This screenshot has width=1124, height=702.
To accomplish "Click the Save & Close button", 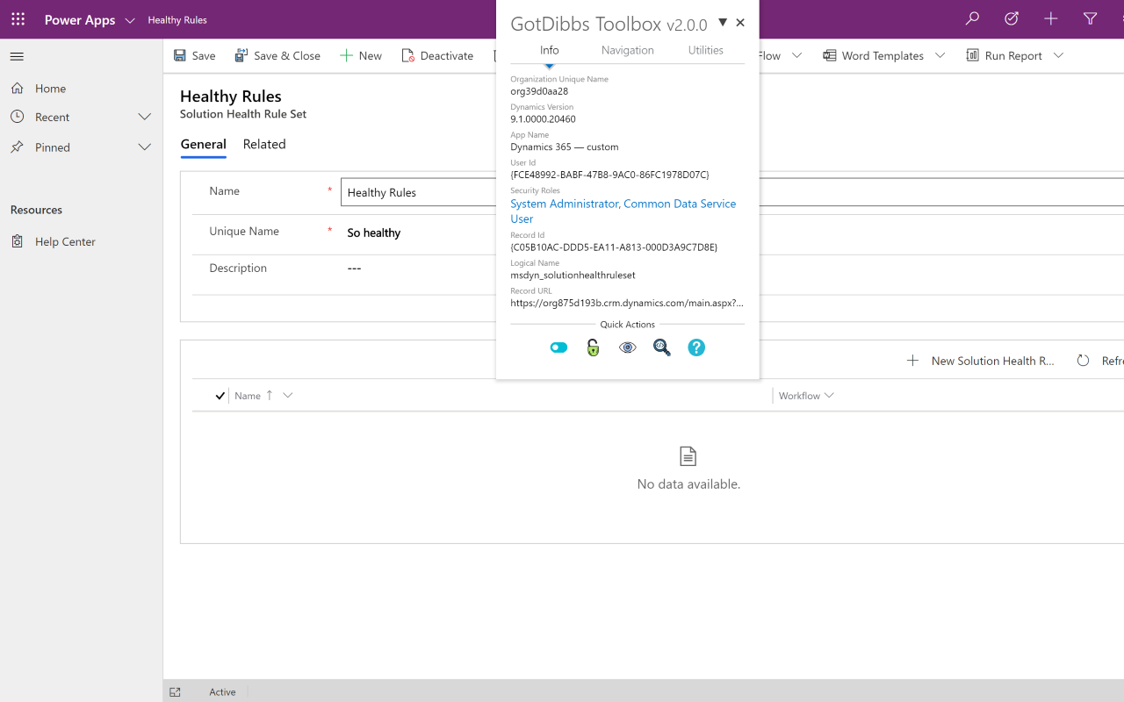I will (277, 55).
